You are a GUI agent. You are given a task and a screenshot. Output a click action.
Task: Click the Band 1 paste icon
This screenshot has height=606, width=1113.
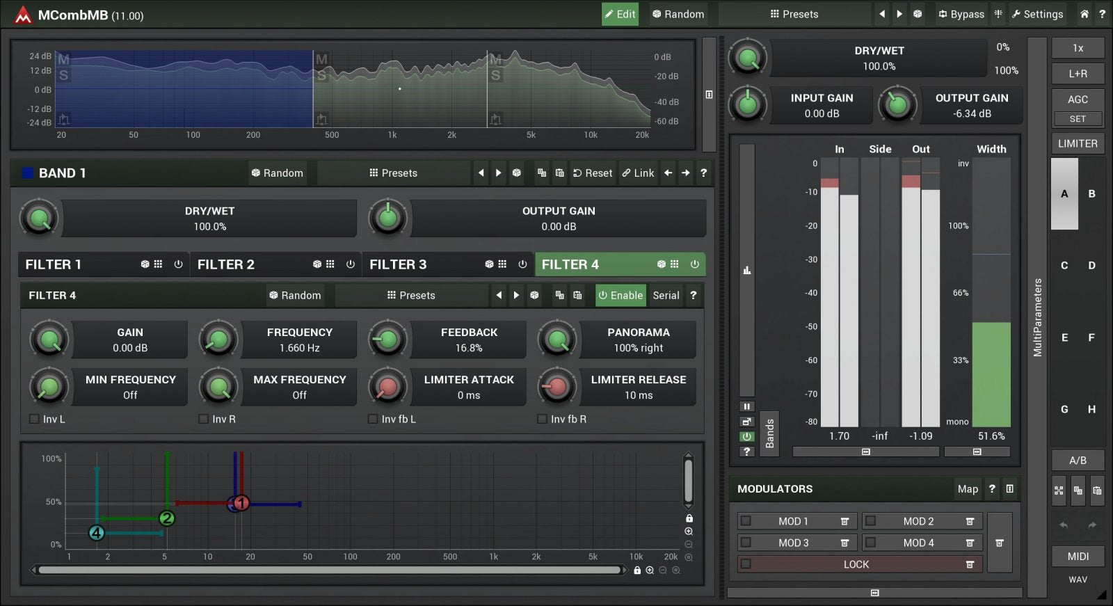[x=559, y=173]
